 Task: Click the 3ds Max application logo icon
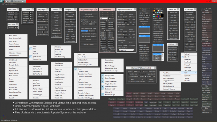coord(2,1)
